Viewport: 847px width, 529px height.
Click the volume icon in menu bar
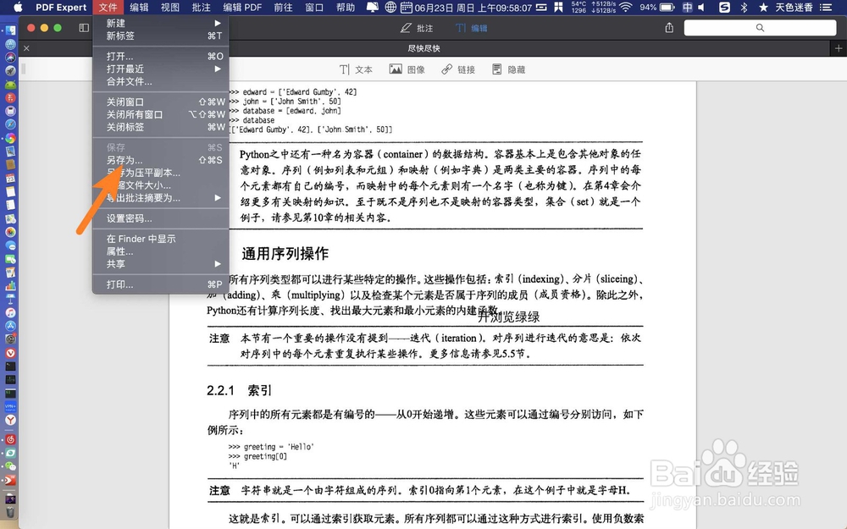pyautogui.click(x=701, y=7)
